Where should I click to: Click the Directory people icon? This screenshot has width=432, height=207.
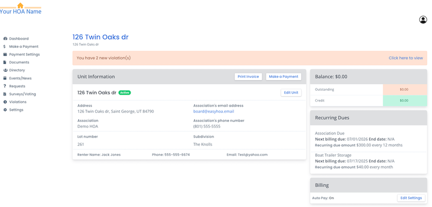pyautogui.click(x=5, y=70)
